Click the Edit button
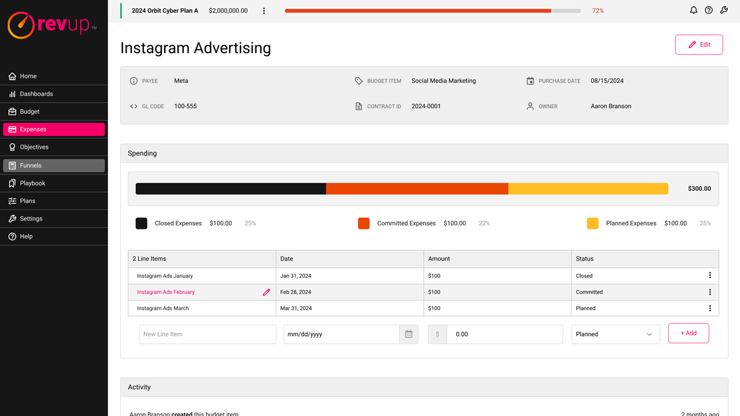 click(698, 44)
